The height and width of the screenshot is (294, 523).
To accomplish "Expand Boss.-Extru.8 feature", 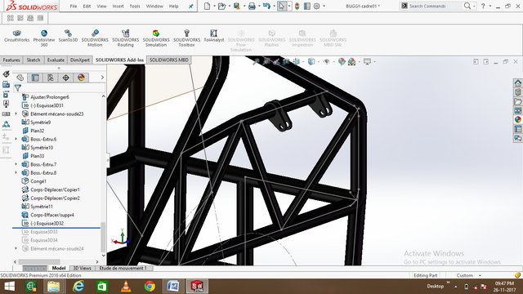I will 16,172.
